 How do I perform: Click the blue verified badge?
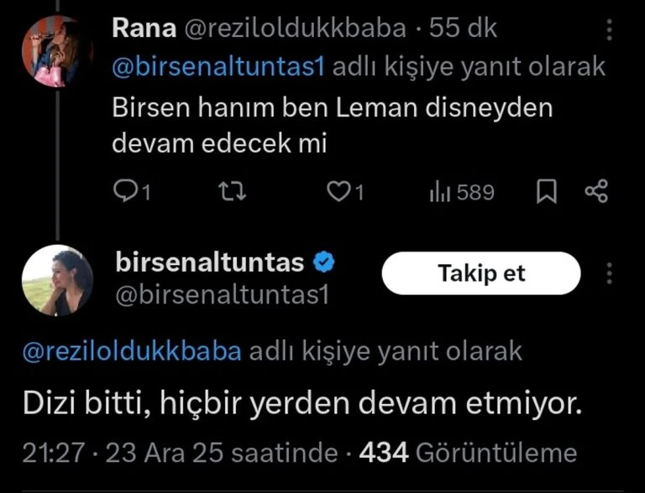[324, 263]
